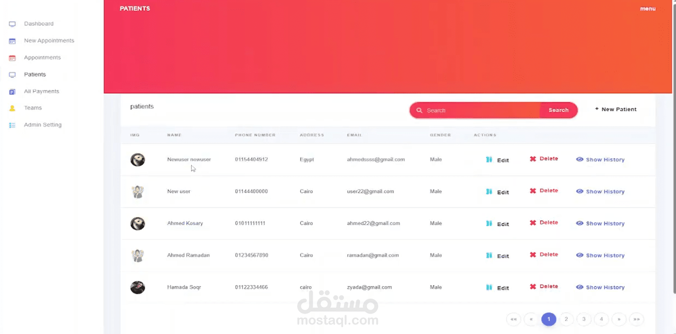Click red X delete icon for Newuser newuser
The height and width of the screenshot is (334, 676).
533,159
